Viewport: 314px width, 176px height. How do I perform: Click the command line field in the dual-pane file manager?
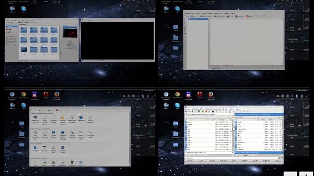coord(232,158)
